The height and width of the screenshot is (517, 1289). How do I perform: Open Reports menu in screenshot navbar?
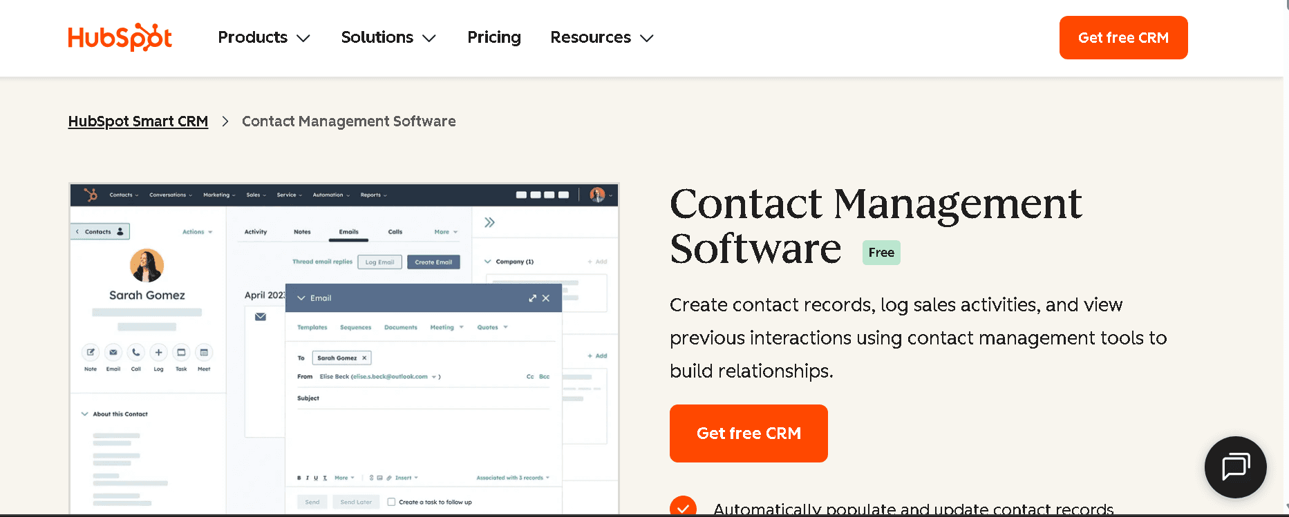(374, 195)
